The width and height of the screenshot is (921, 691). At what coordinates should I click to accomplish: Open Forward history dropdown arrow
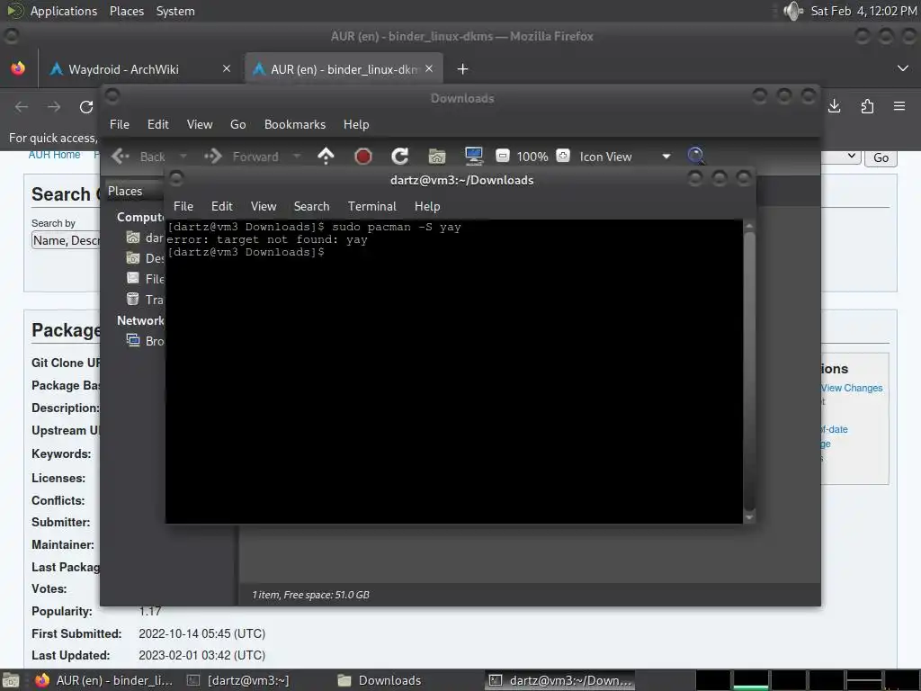click(297, 157)
